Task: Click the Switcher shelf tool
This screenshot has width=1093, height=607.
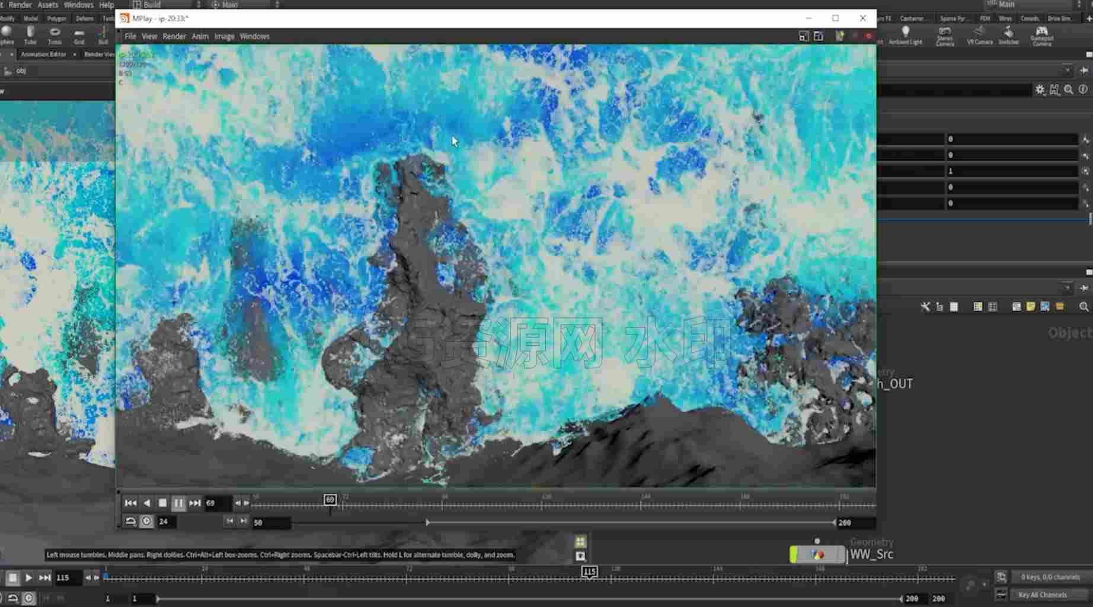Action: click(x=1008, y=35)
